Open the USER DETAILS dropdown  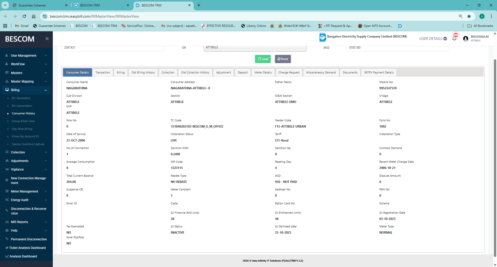pyautogui.click(x=433, y=39)
